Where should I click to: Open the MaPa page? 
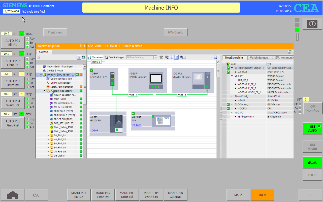[238, 195]
